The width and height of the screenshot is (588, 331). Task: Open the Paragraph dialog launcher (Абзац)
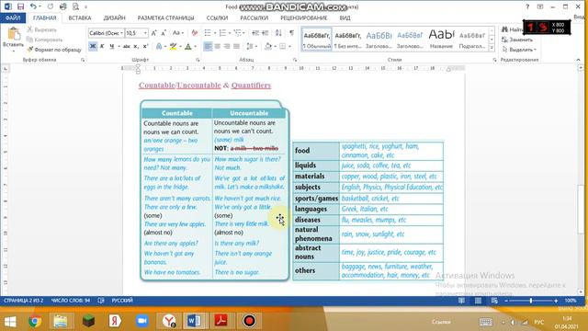tap(295, 60)
